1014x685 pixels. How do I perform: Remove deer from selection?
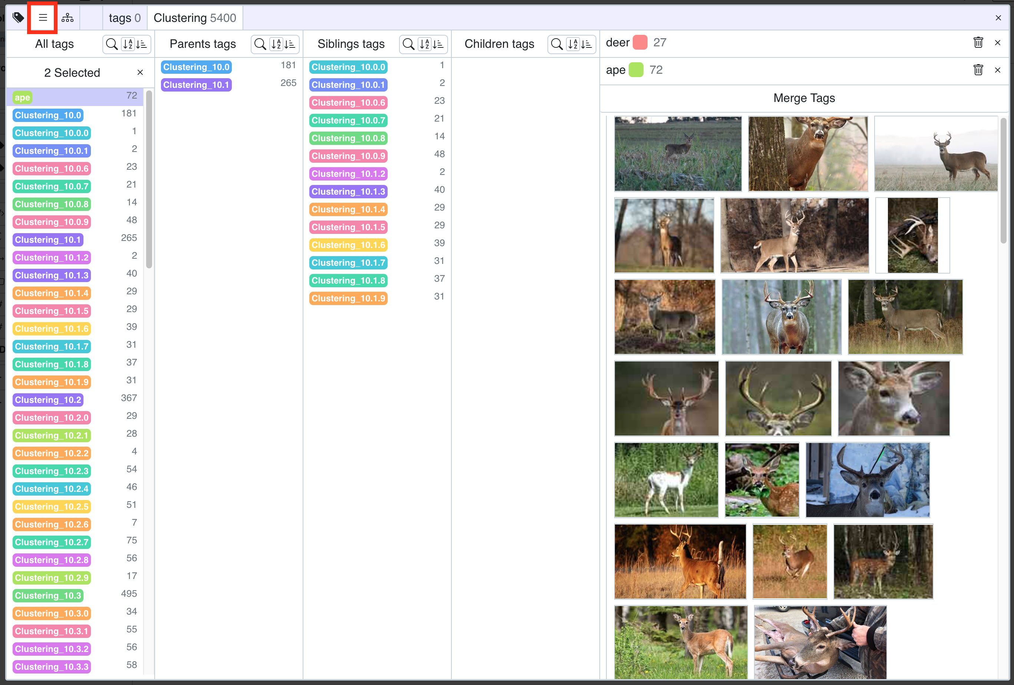997,43
